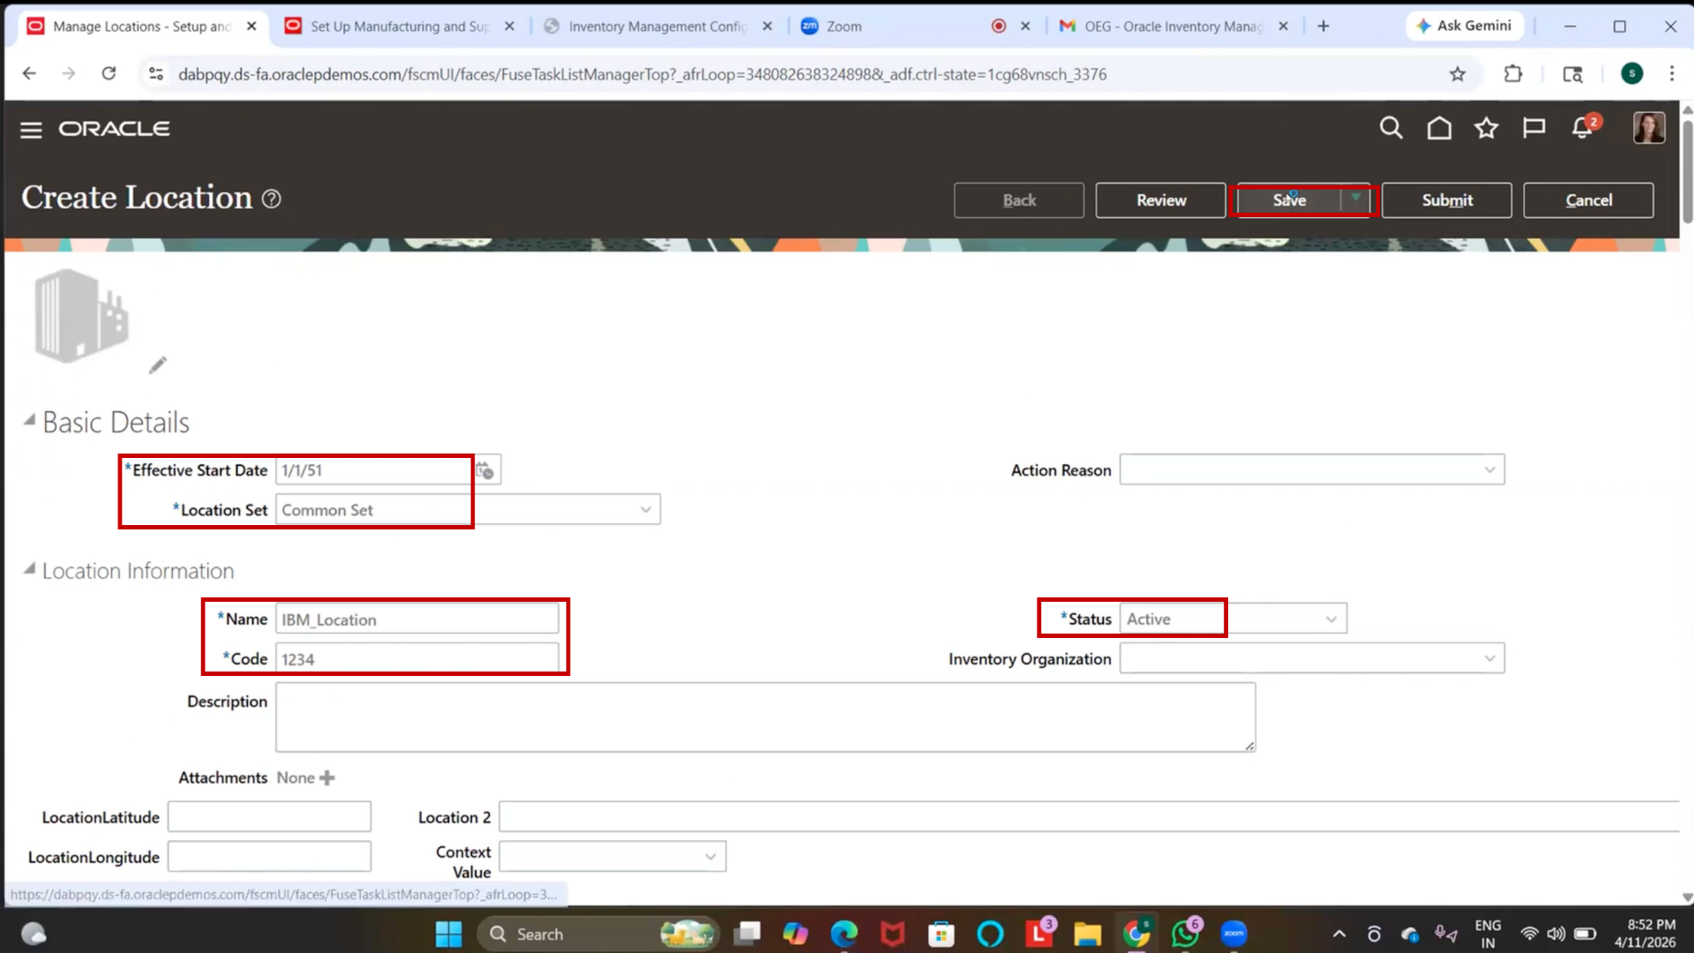Open File Explorer from the taskbar

pos(1087,934)
